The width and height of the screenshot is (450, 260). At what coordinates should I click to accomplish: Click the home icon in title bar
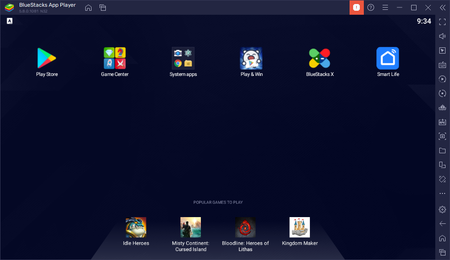(88, 8)
